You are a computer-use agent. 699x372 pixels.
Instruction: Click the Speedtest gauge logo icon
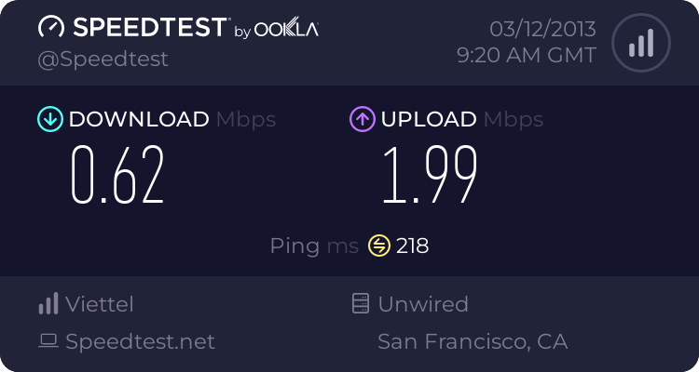point(51,28)
